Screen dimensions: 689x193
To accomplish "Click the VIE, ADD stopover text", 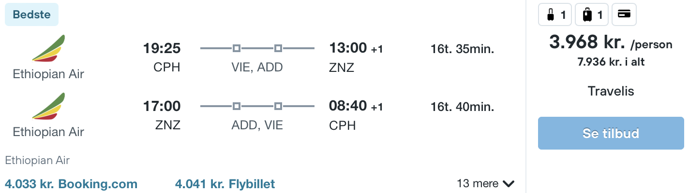I will tap(257, 68).
